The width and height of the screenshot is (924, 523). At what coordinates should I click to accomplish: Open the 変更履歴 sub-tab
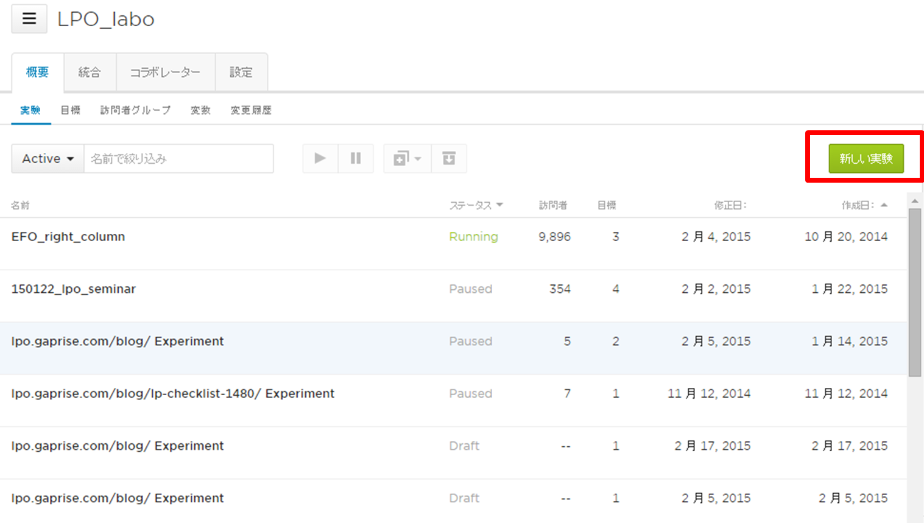coord(250,110)
